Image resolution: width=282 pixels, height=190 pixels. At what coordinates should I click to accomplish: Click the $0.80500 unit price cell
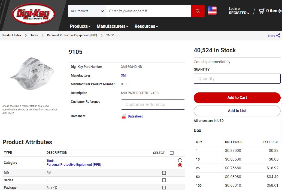coord(233,159)
